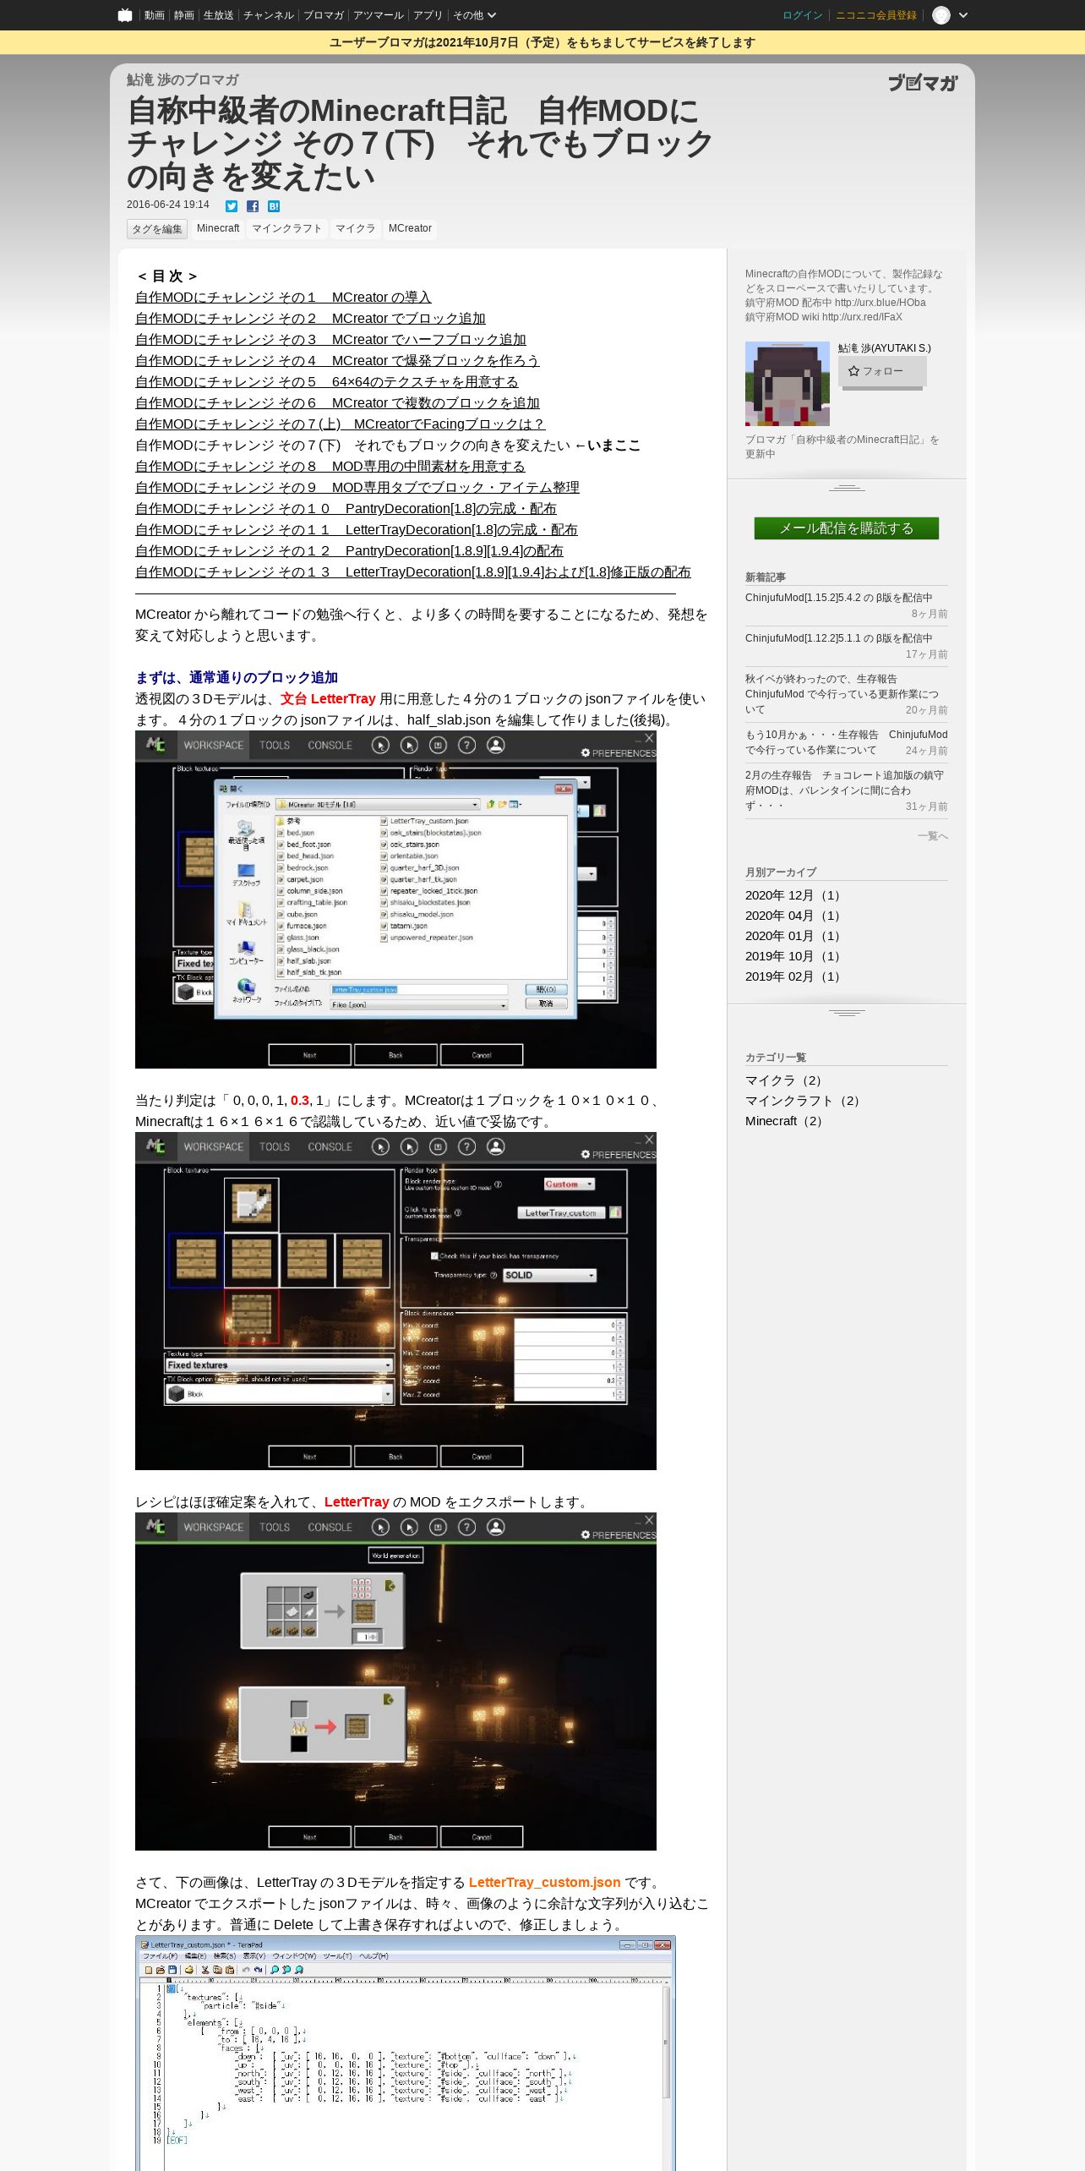
Task: Click the ニコニコ会員登録 link
Action: pyautogui.click(x=876, y=15)
